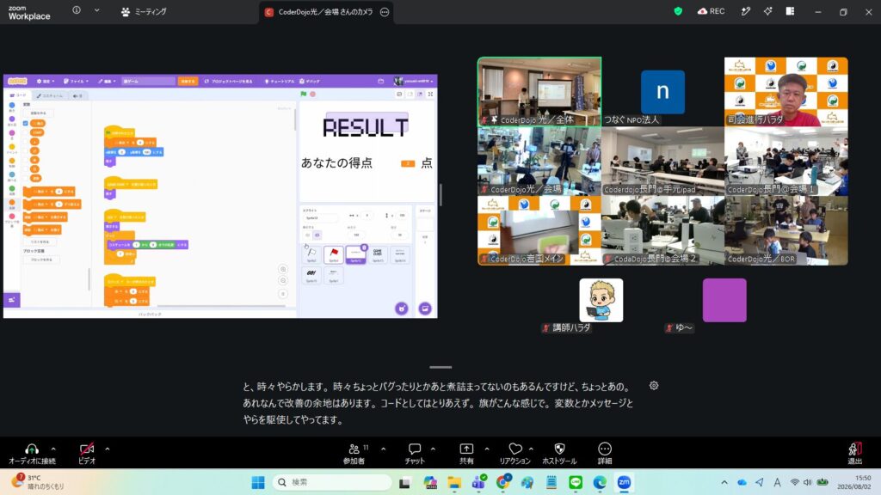The width and height of the screenshot is (881, 495).
Task: Select the 司会進行ハラダ video tile
Action: tap(786, 91)
